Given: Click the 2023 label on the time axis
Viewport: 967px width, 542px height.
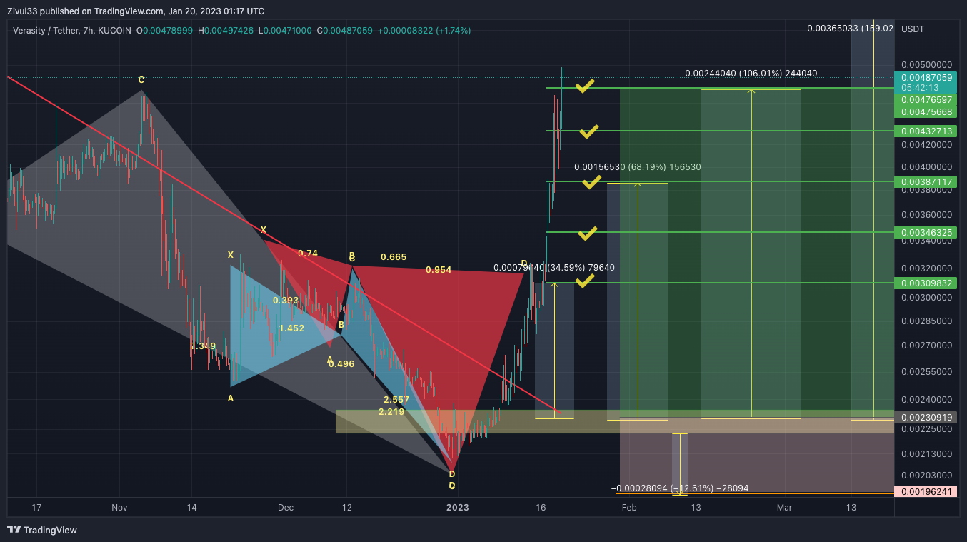Looking at the screenshot, I should pos(457,508).
